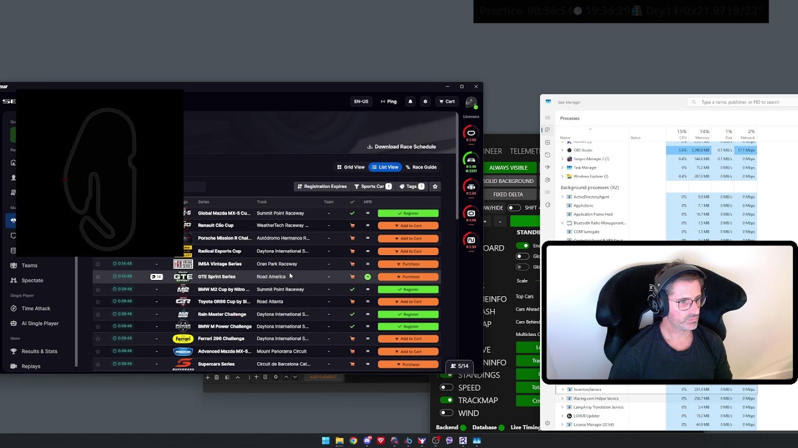Open AI Single Player in the sidebar

click(x=40, y=324)
